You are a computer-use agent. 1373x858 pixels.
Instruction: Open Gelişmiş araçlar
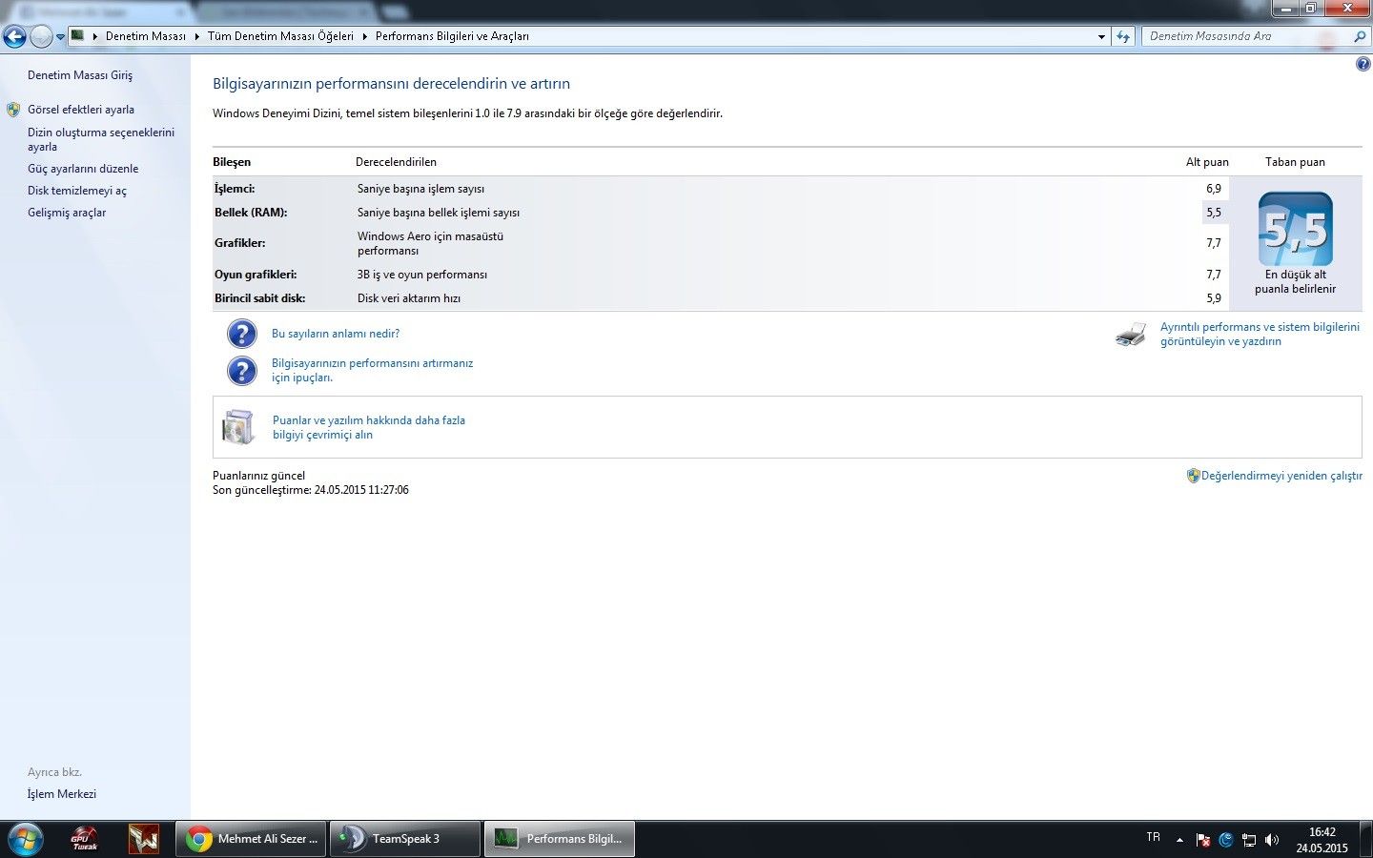click(x=67, y=213)
